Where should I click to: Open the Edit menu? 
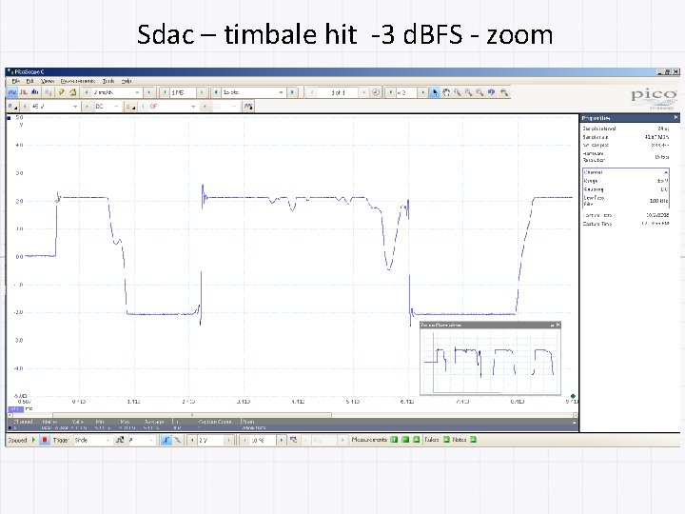[29, 81]
